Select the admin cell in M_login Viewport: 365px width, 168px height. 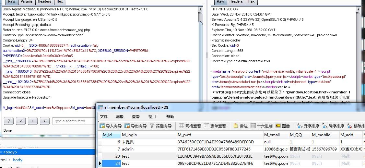149,149
